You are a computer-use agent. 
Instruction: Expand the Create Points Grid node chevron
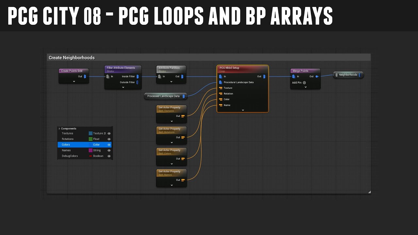coord(74,81)
